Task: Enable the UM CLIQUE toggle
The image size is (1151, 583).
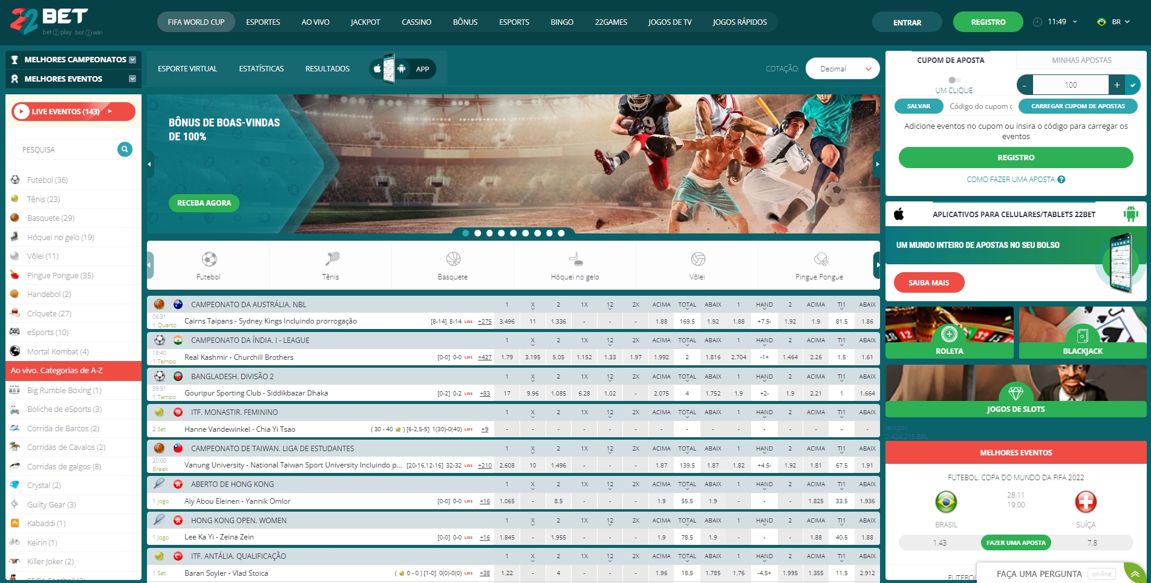Action: (956, 79)
